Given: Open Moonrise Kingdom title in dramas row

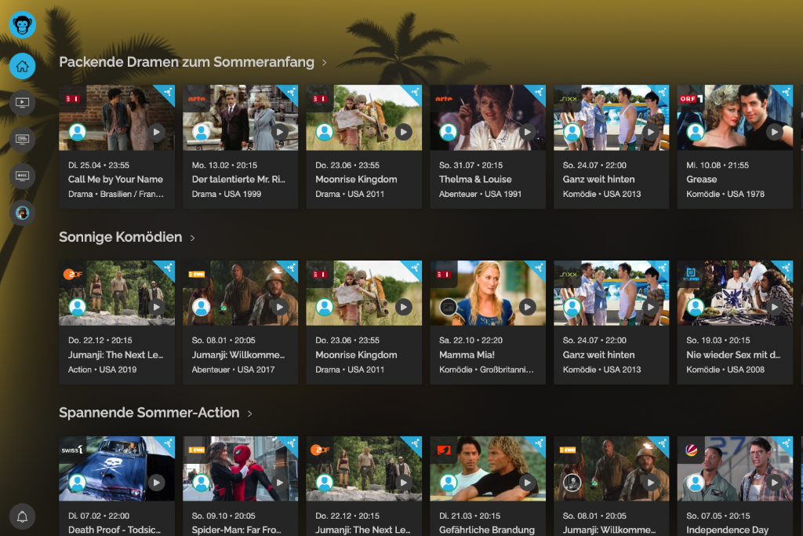Looking at the screenshot, I should coord(357,180).
